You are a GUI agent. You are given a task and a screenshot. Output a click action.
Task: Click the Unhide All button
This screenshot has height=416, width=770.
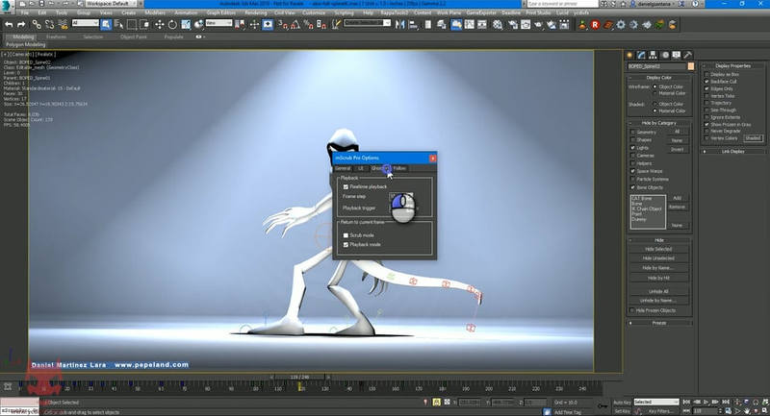659,290
